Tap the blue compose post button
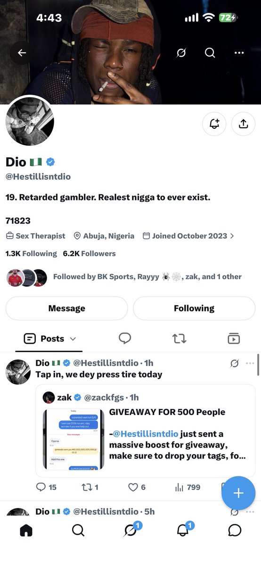261x566 pixels. click(x=238, y=493)
